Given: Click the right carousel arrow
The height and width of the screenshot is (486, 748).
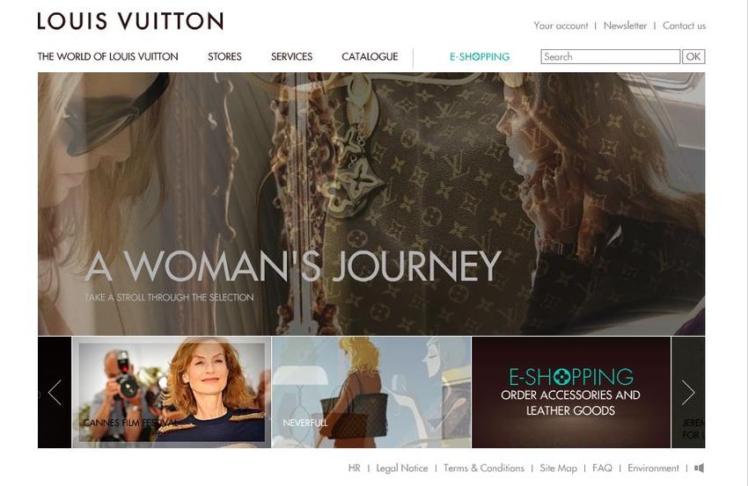Looking at the screenshot, I should pos(688,392).
